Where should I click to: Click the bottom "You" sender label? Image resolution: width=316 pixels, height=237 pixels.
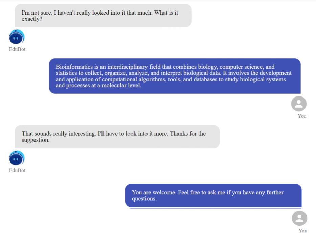click(x=303, y=231)
